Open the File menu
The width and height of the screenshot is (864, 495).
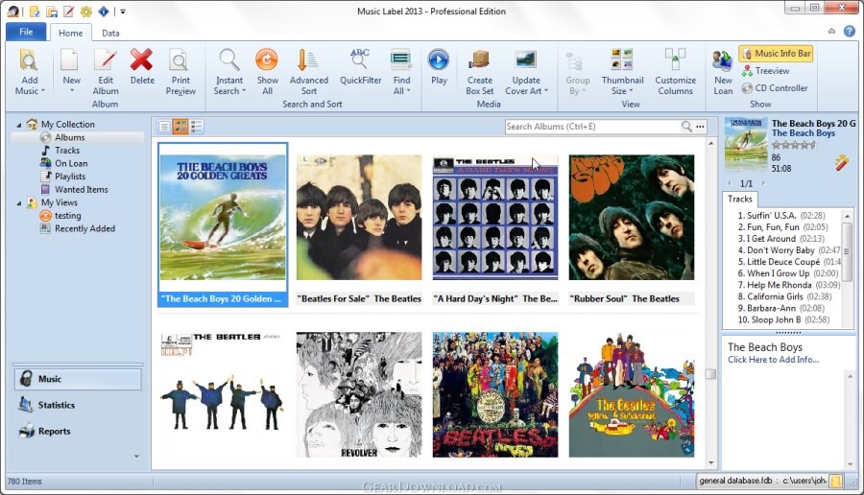pos(26,32)
